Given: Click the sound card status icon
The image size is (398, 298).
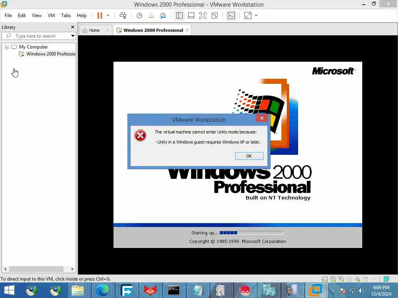Looking at the screenshot, I should click(358, 279).
